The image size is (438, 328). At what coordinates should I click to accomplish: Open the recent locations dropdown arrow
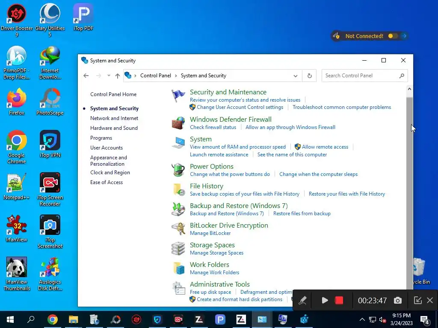click(109, 76)
